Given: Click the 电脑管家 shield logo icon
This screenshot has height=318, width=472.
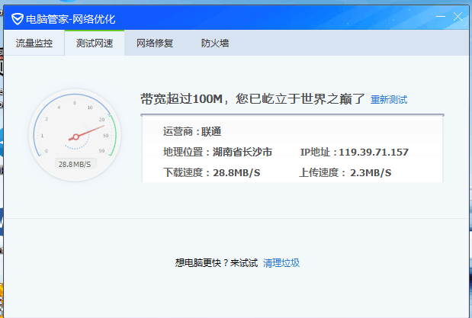Looking at the screenshot, I should [x=18, y=19].
